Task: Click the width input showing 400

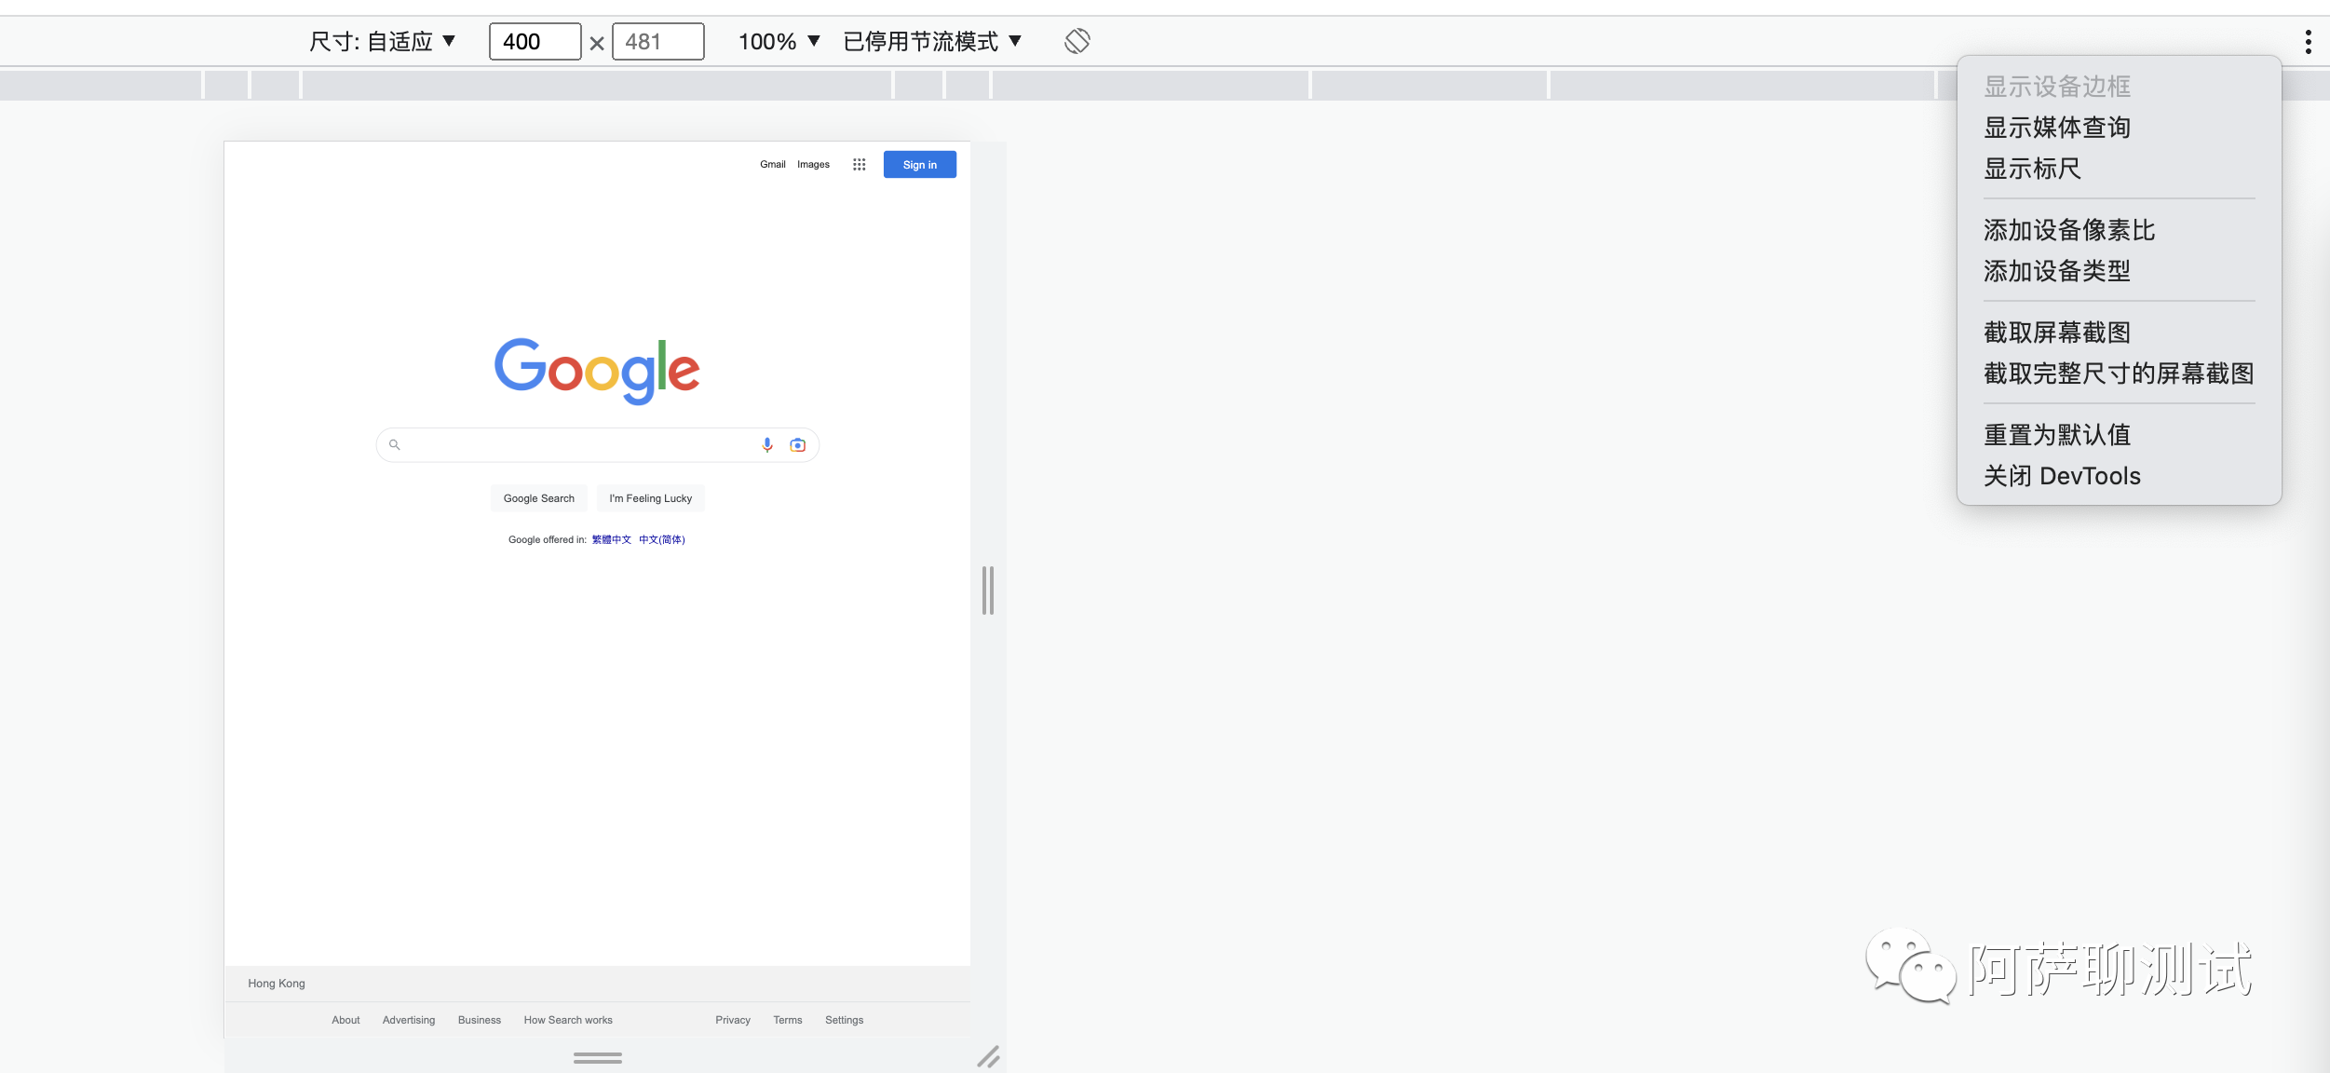Action: pyautogui.click(x=535, y=42)
